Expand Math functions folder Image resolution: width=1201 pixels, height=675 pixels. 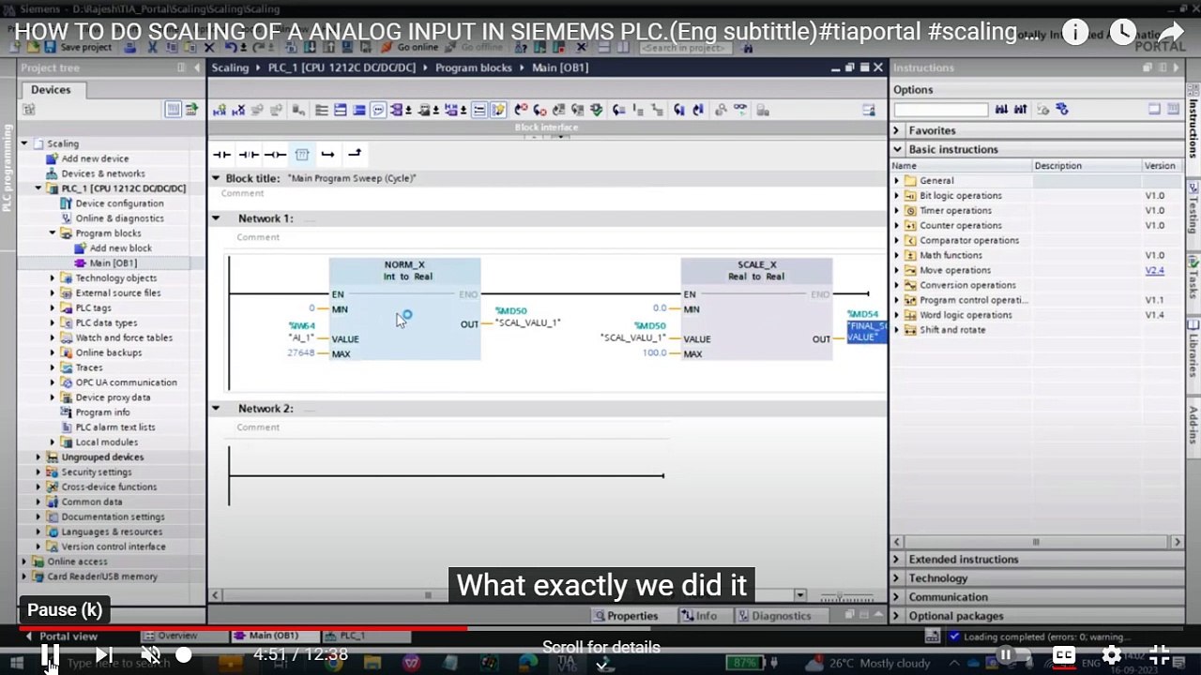pyautogui.click(x=896, y=255)
